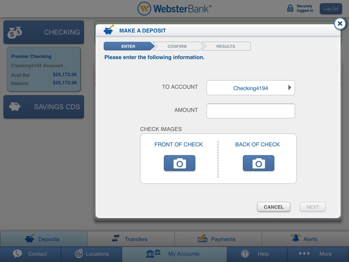
Task: Click the Avail Bal '$25,172.56' value
Action: pyautogui.click(x=65, y=74)
